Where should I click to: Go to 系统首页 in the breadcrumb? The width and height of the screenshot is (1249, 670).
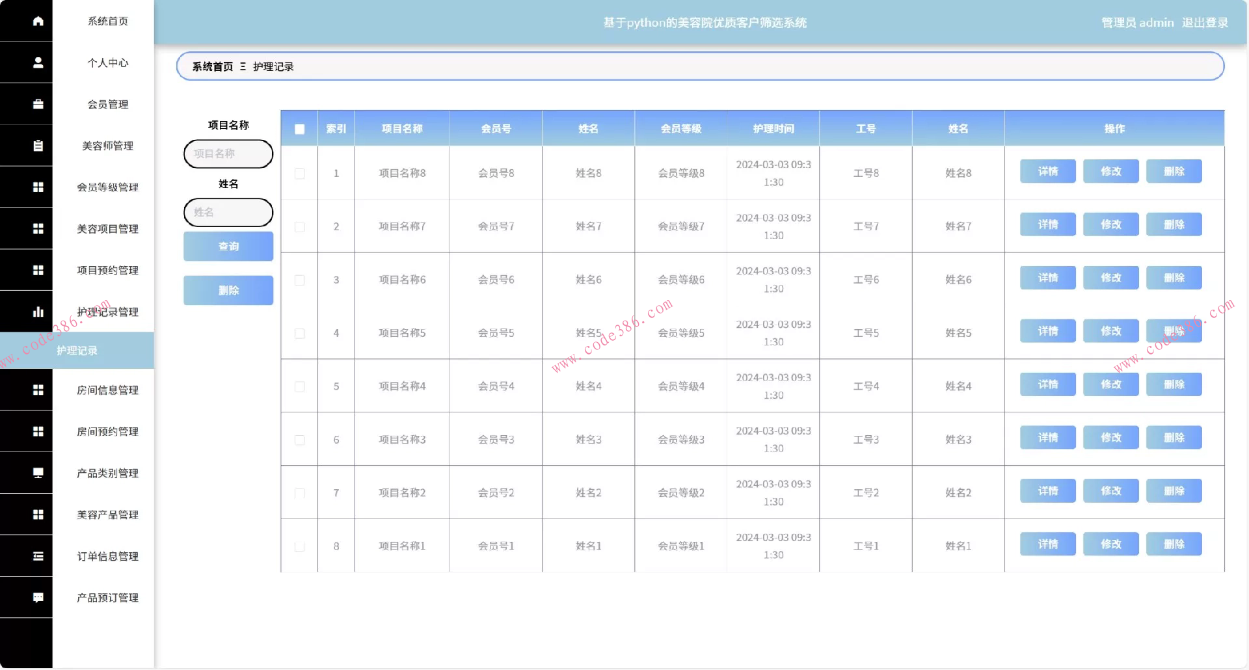coord(212,67)
